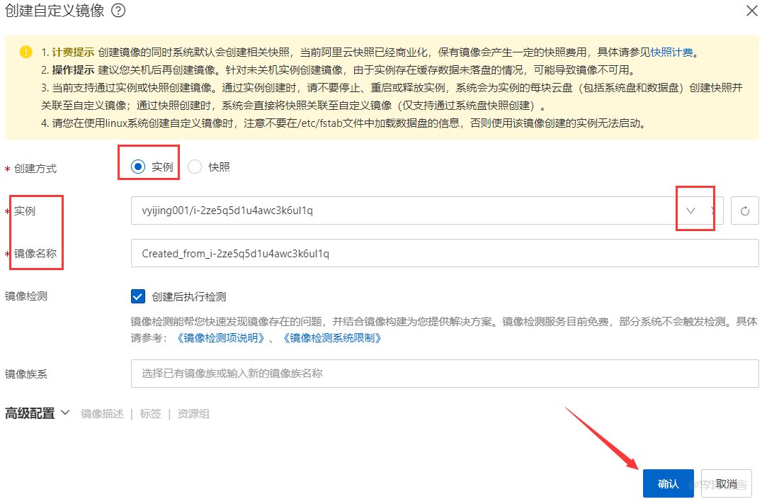Image resolution: width=762 pixels, height=504 pixels.
Task: Jump to 资源组 in advanced configuration
Action: pos(193,414)
